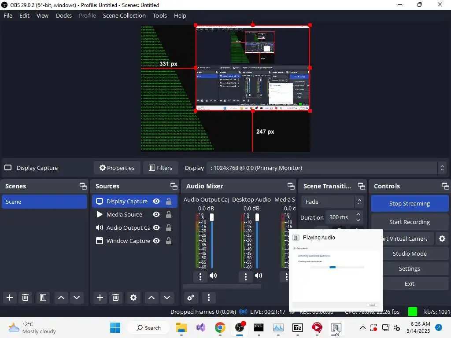Select the Scene item in Scenes list

coord(44,202)
